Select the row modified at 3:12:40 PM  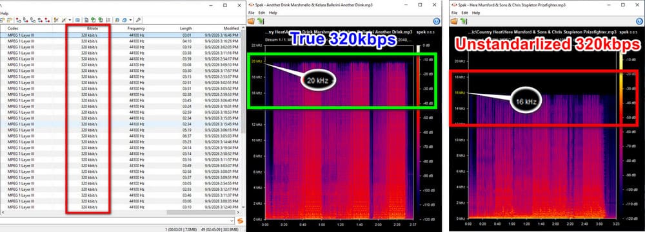(120, 208)
